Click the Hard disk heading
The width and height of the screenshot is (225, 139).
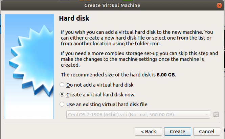pos(74,18)
